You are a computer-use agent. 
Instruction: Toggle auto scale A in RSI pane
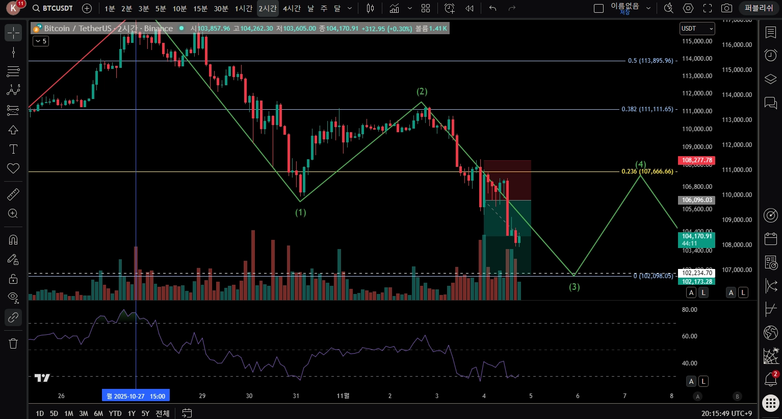691,381
